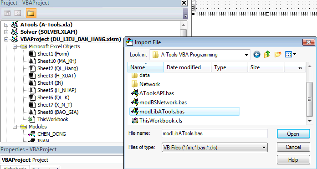Expand the Solver (SOLVER.XLAM) project
Viewport: 317px width, 169px height.
pyautogui.click(x=6, y=32)
